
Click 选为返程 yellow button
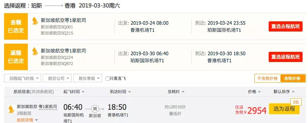coord(284,109)
